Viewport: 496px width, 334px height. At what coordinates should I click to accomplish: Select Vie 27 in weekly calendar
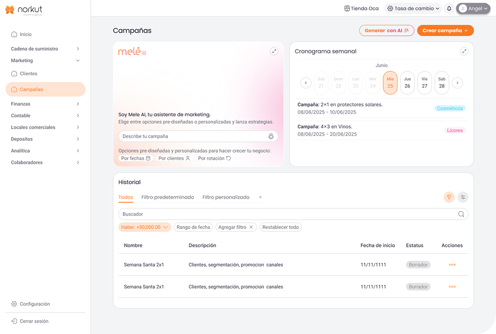pos(424,82)
